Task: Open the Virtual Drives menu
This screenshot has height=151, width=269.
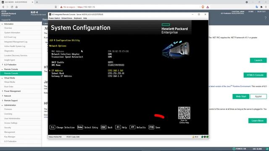Action: (x=67, y=18)
